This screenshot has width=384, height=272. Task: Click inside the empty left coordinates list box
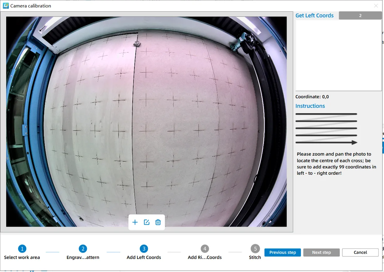click(338, 55)
